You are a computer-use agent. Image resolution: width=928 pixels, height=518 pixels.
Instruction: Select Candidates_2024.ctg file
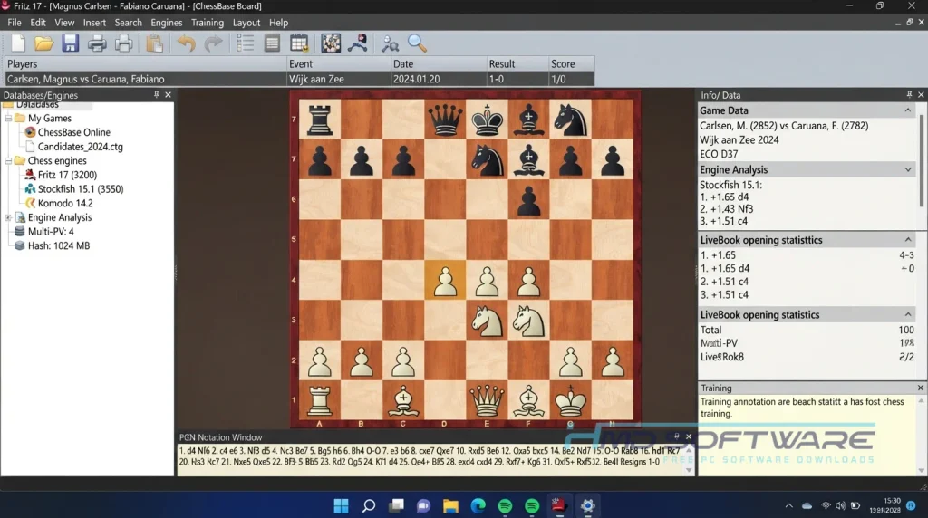click(x=80, y=147)
